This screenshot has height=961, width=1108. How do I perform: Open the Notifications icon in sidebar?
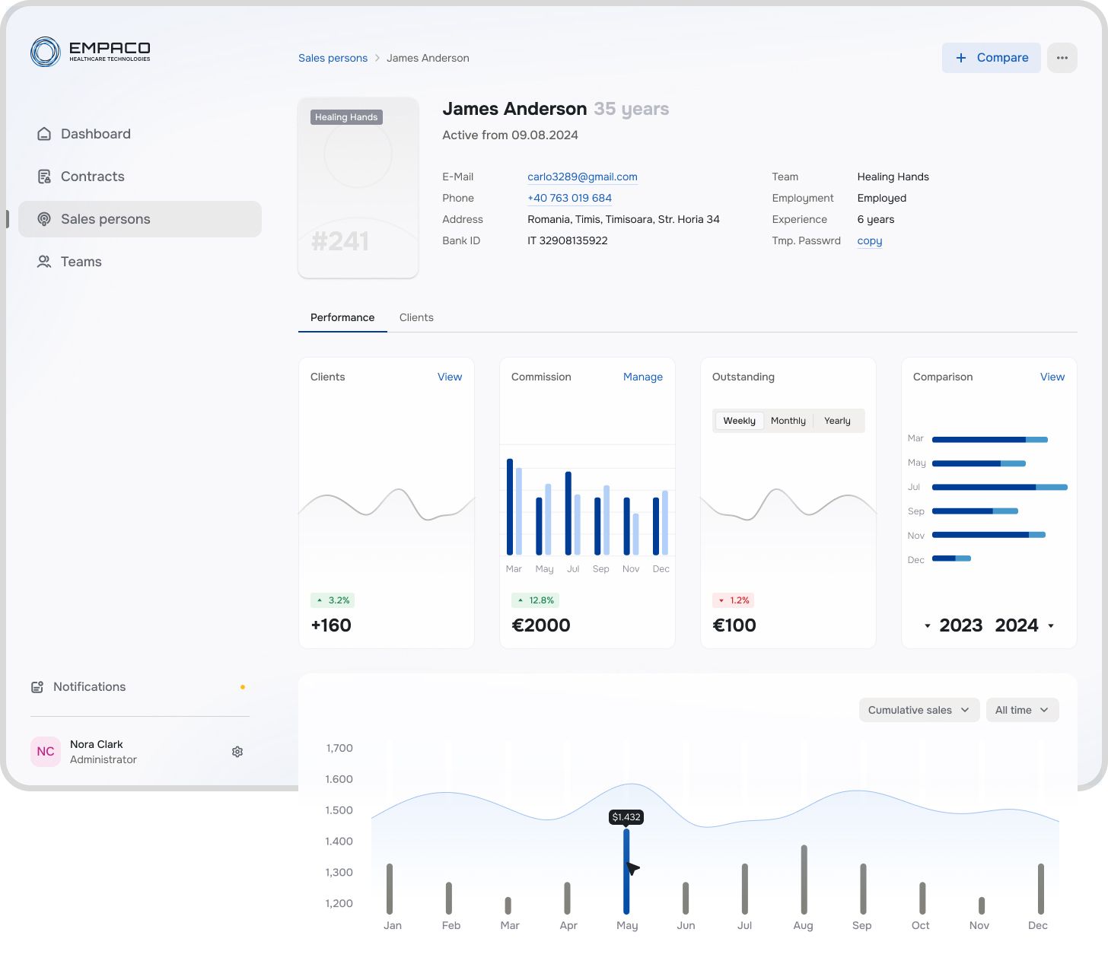(37, 687)
